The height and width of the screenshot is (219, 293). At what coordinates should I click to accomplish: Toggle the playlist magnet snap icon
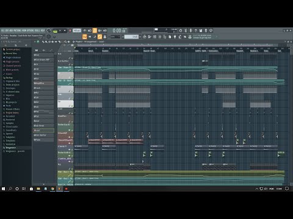click(38, 42)
